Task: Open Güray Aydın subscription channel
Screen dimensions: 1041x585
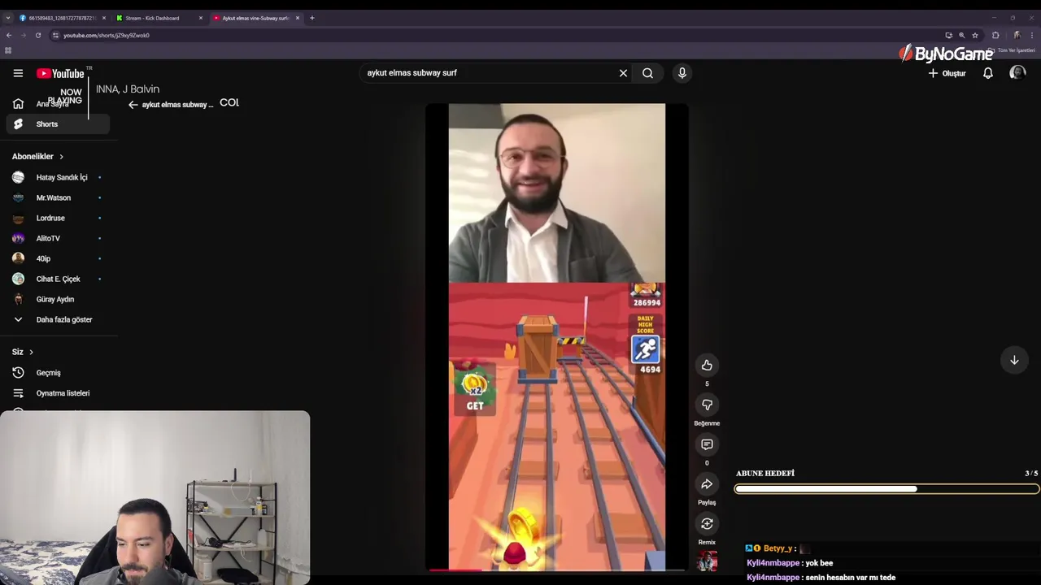Action: [58, 299]
